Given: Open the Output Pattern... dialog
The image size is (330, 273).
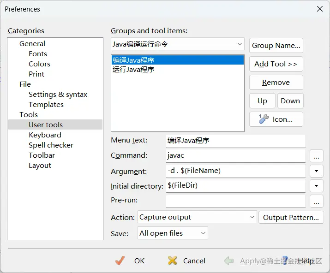Looking at the screenshot, I should [x=291, y=217].
